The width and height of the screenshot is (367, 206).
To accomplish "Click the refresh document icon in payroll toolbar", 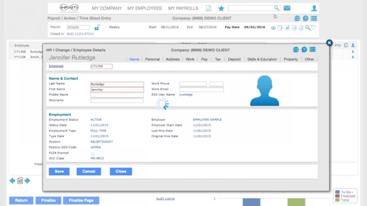I will (287, 28).
